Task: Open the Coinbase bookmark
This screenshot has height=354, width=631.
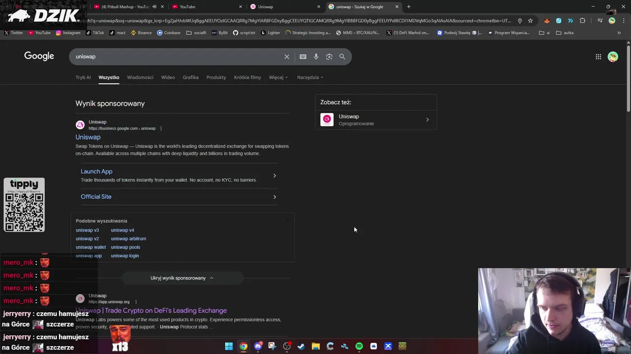Action: 169,33
